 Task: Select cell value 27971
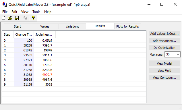pos(28,60)
